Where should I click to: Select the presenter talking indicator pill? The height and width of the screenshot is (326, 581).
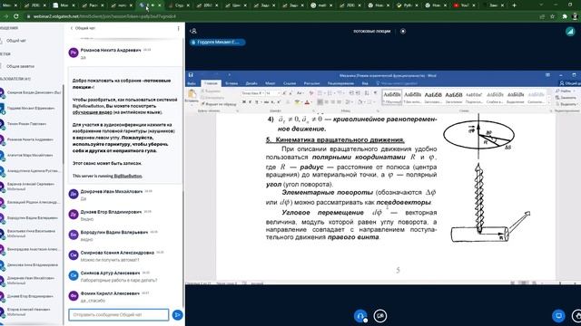[x=217, y=43]
